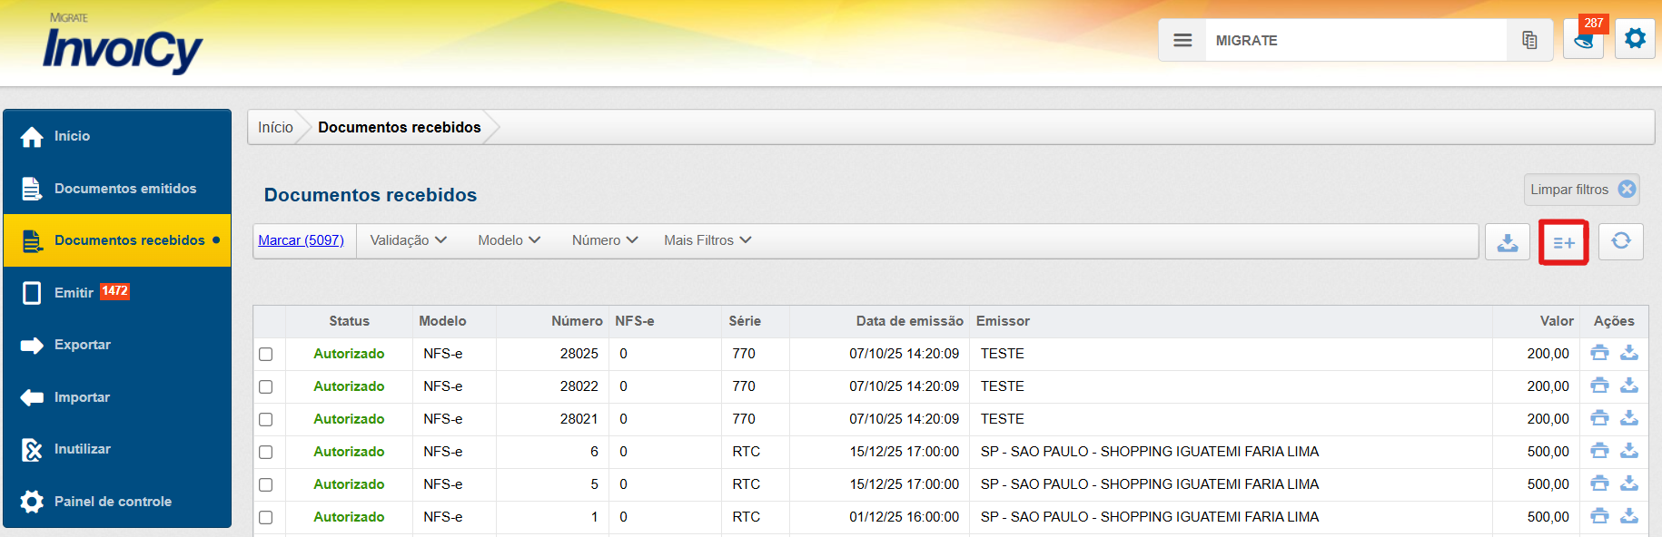This screenshot has height=537, width=1662.
Task: Click the MIGRATE company input field
Action: tap(1355, 41)
